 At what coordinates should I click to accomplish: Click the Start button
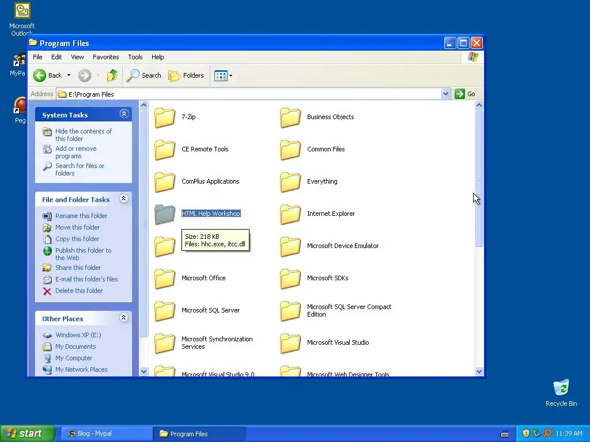28,433
